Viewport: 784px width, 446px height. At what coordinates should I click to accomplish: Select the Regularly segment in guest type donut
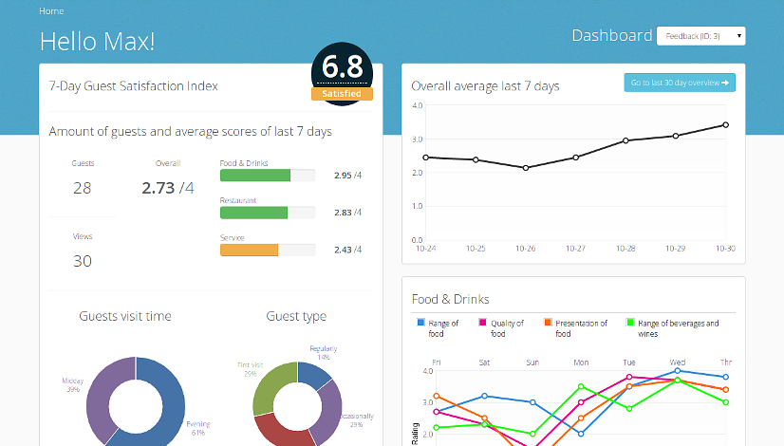pos(314,370)
